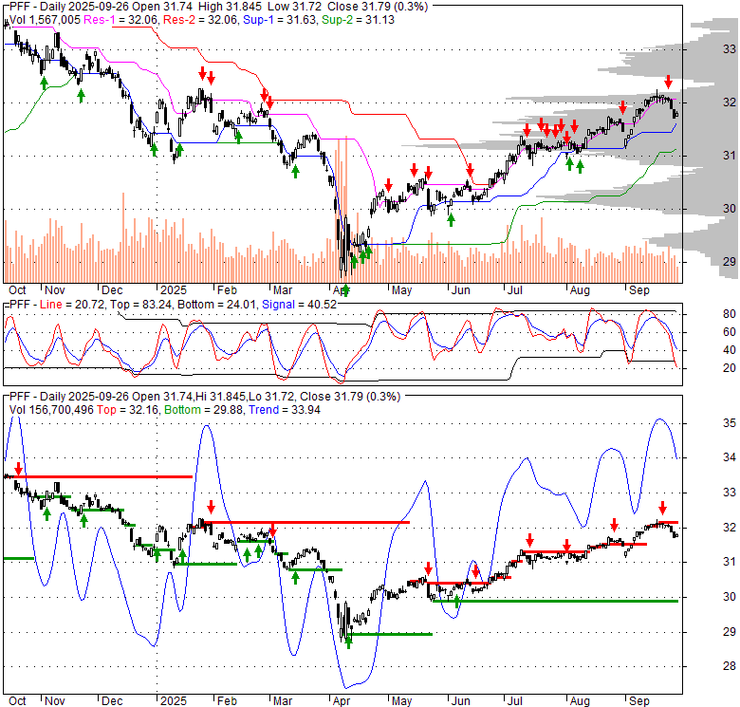
Task: Click '30' on the top chart price axis
Action: (x=730, y=208)
